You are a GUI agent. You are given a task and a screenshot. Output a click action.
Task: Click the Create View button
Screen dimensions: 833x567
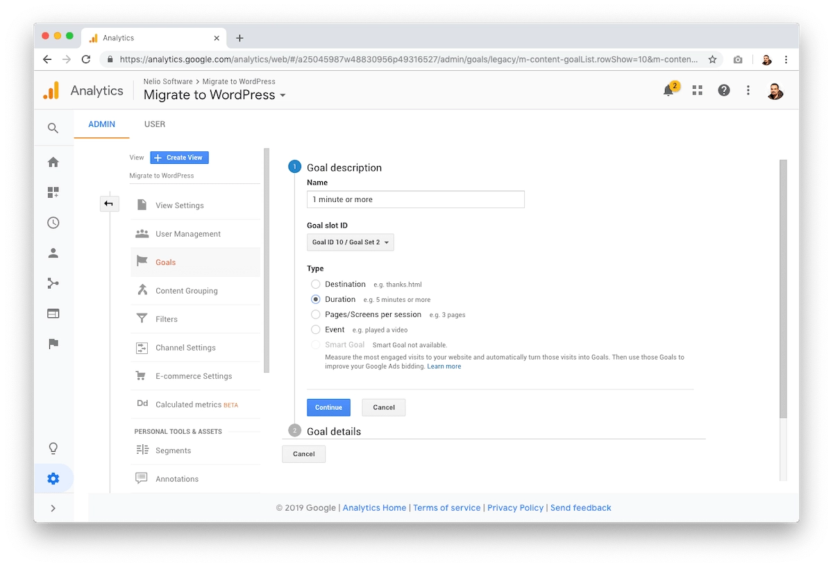pyautogui.click(x=179, y=158)
